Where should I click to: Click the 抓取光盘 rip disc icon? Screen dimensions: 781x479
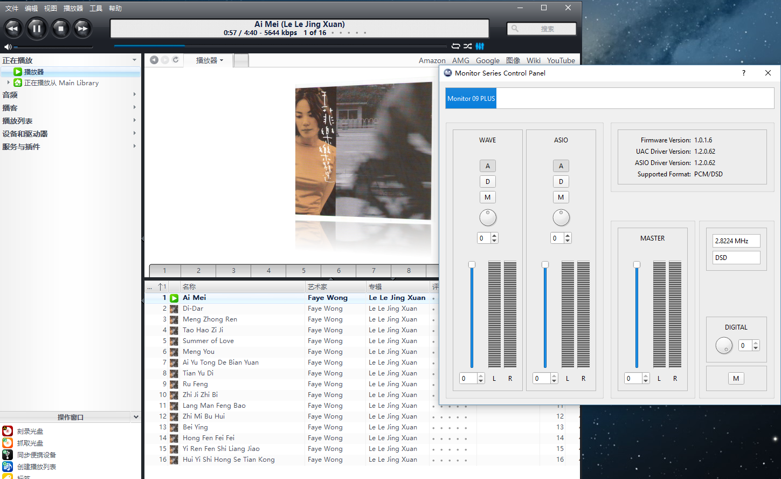(x=8, y=443)
